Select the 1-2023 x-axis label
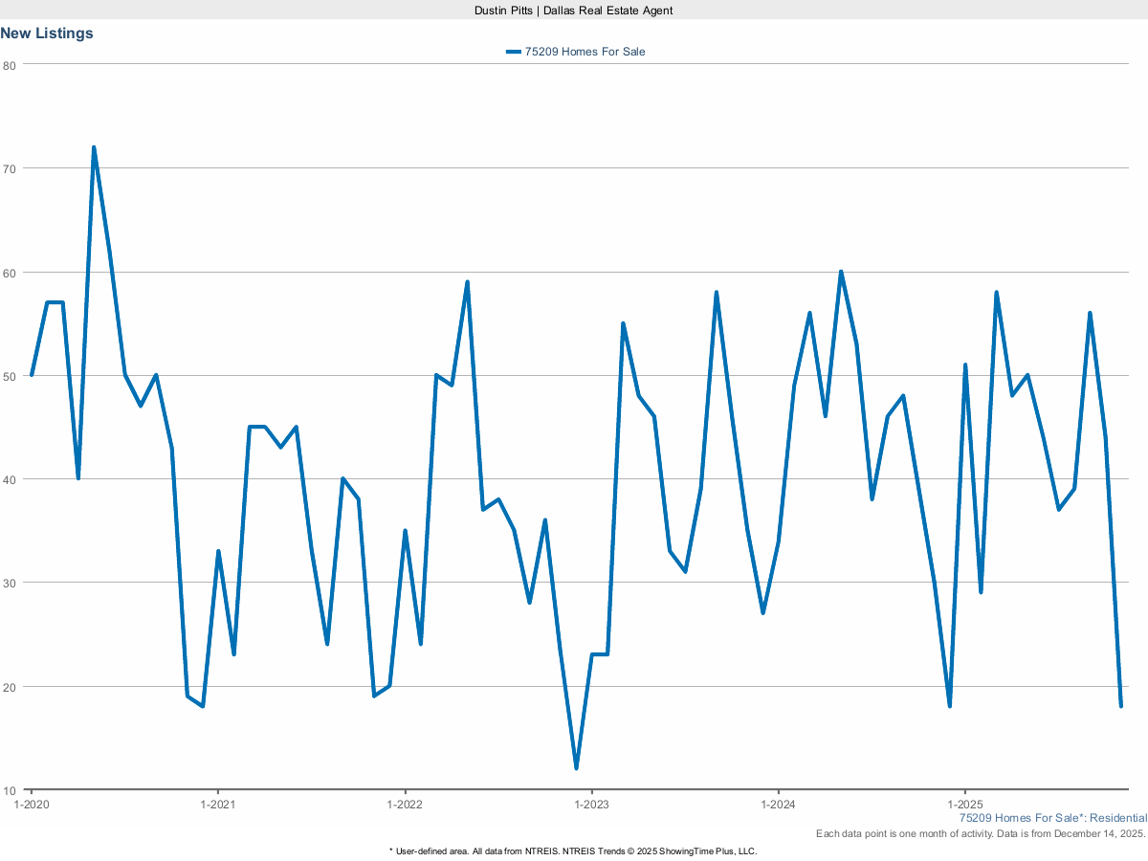 pos(591,805)
